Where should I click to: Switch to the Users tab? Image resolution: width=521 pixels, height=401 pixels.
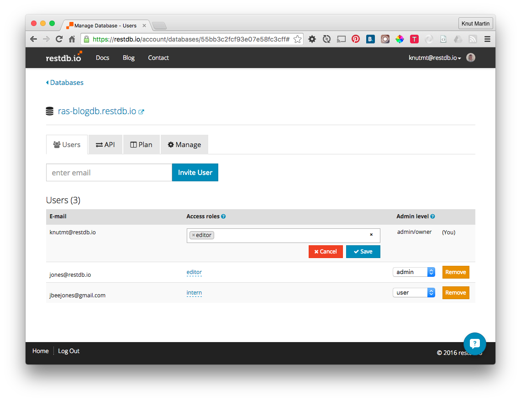tap(67, 144)
